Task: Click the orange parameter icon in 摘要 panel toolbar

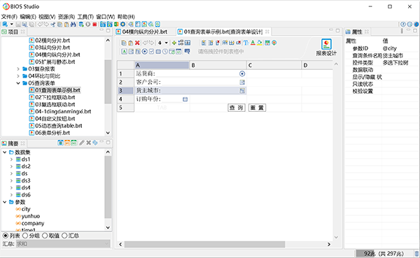Action: tap(67, 143)
